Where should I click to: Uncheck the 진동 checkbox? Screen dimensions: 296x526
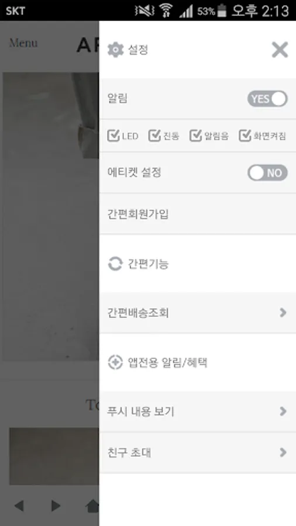(154, 136)
